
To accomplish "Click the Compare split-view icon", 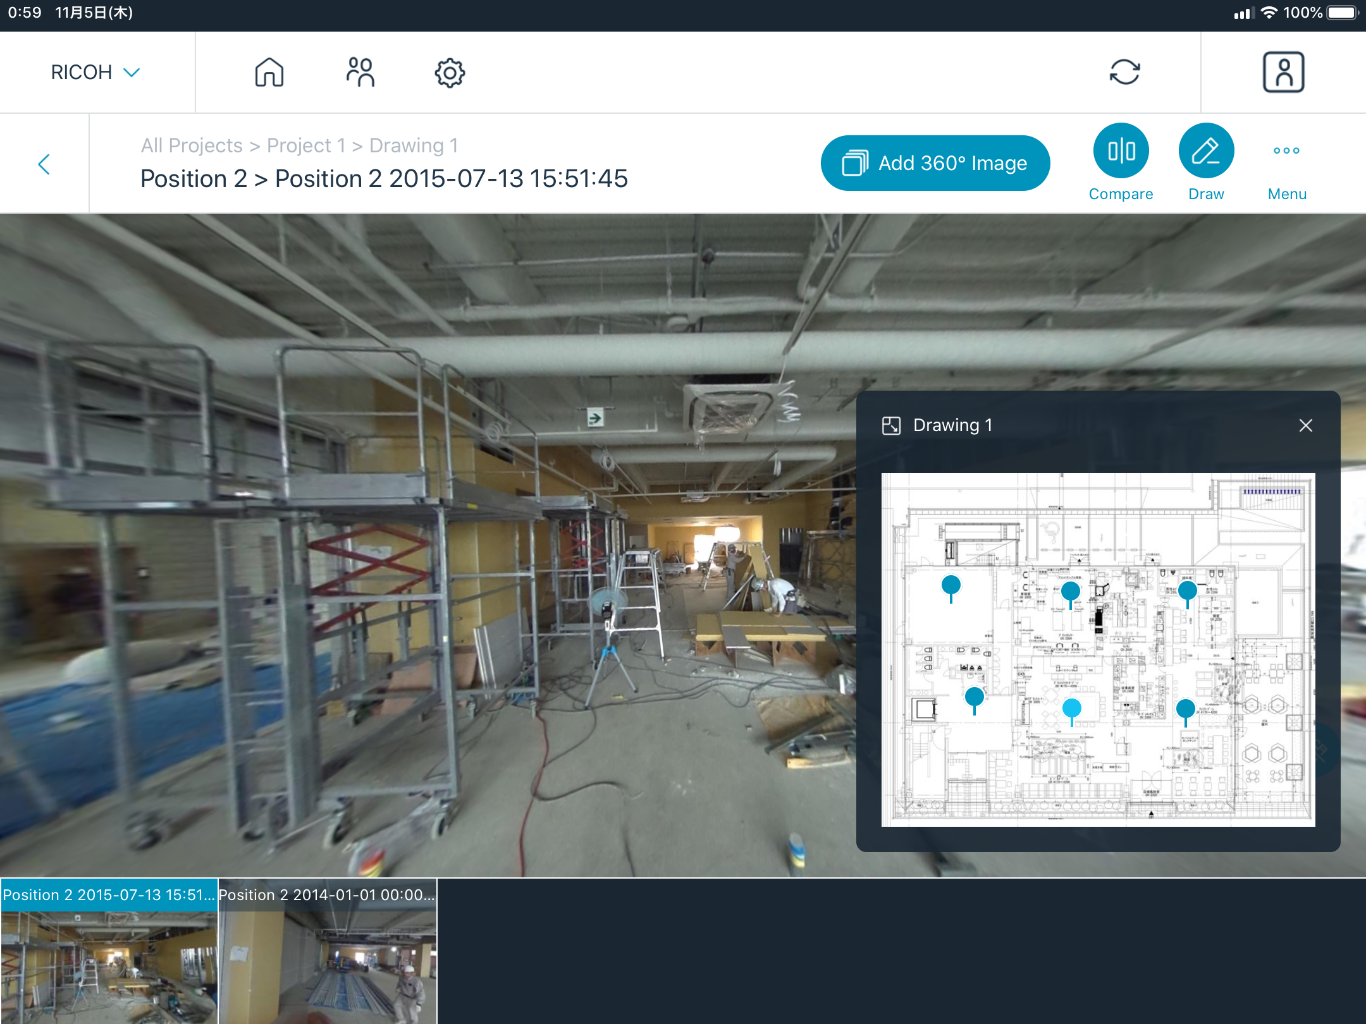I will tap(1121, 150).
